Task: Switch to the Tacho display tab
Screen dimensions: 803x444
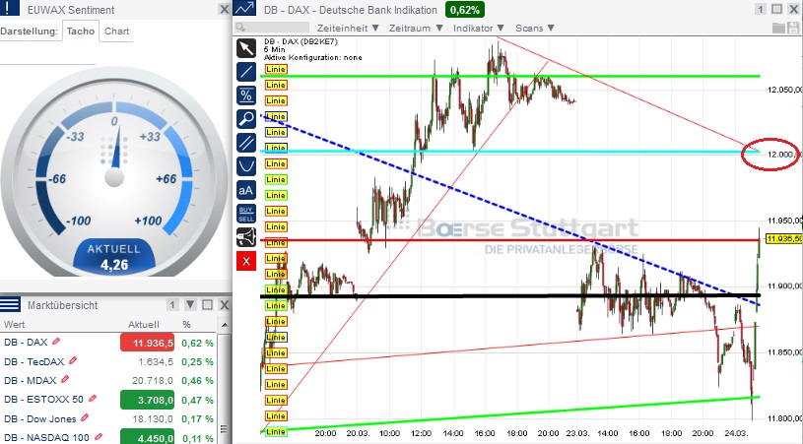Action: (x=81, y=31)
